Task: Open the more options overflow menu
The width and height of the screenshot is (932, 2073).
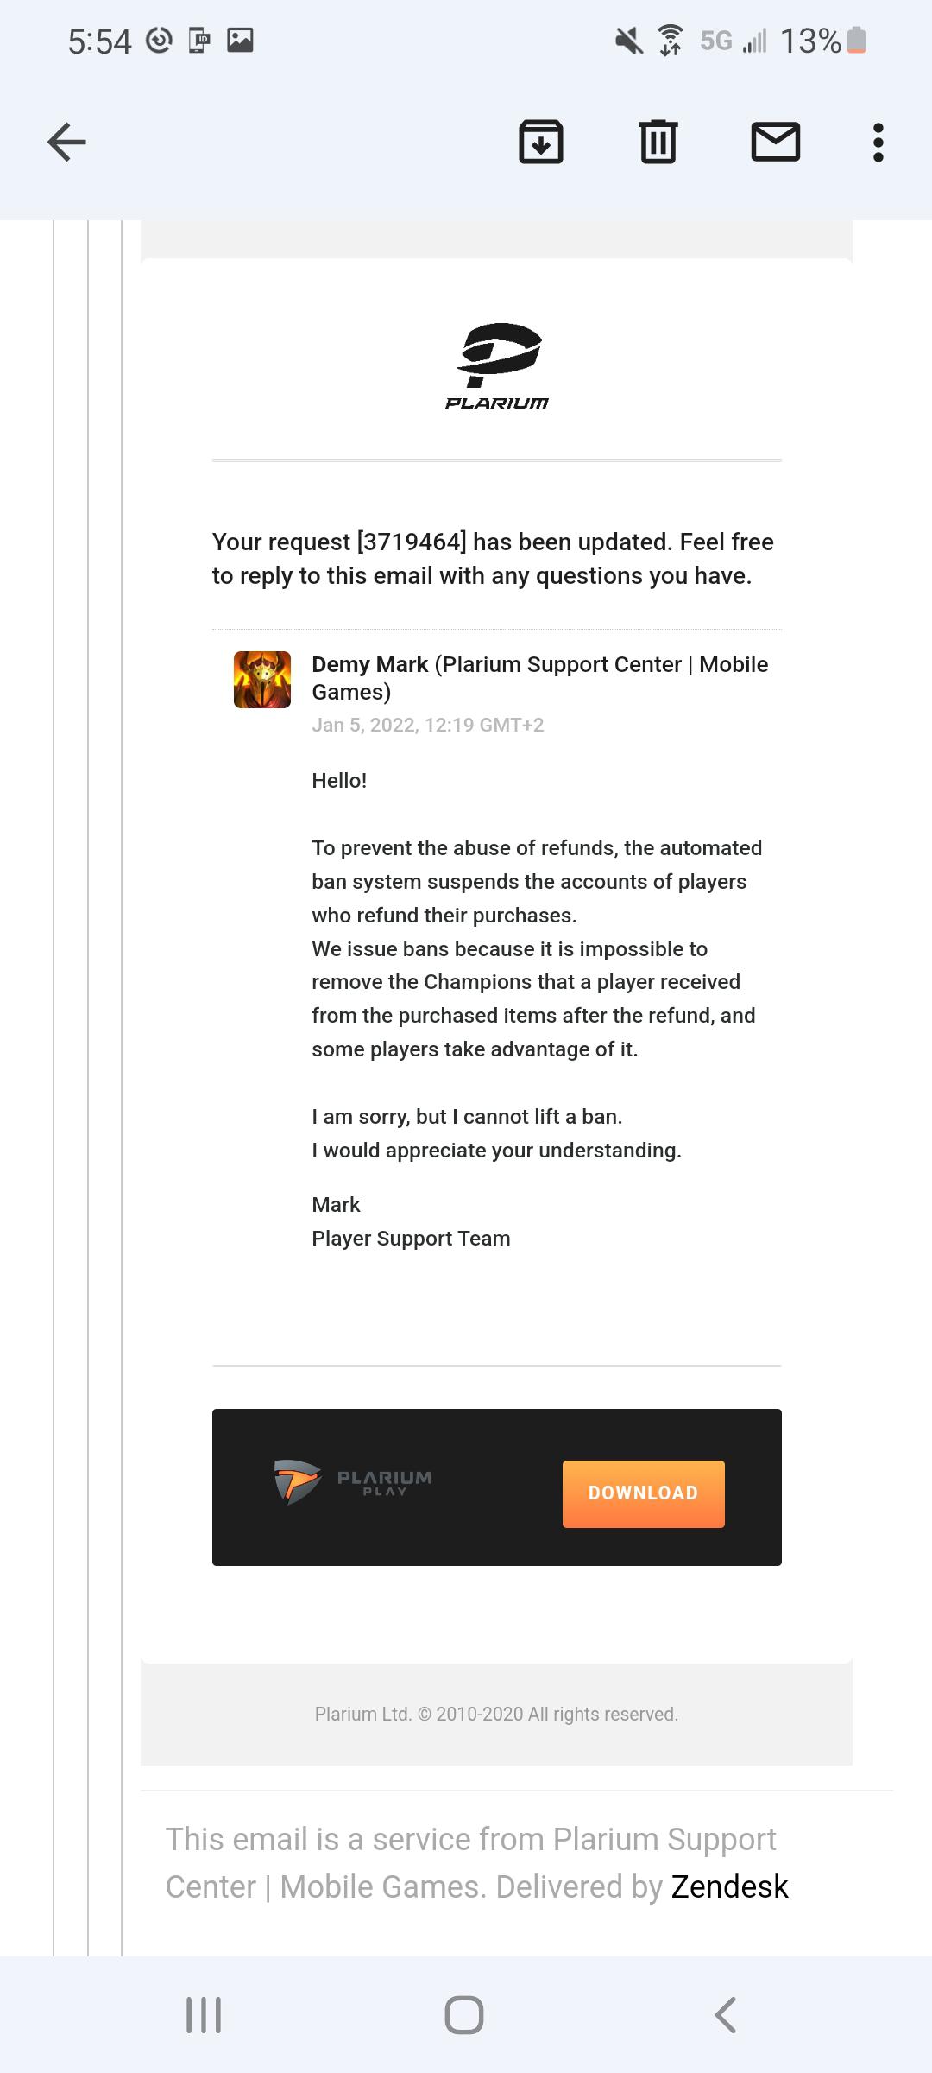Action: point(878,142)
